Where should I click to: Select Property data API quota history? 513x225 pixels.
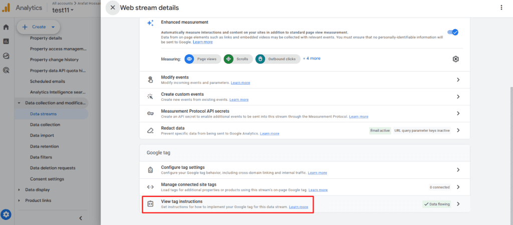tap(58, 70)
